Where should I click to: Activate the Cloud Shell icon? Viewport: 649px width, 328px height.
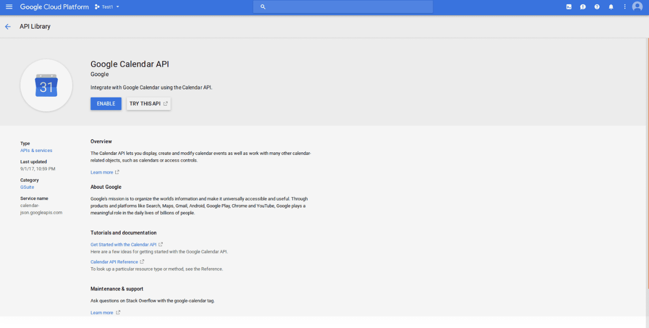(x=569, y=7)
